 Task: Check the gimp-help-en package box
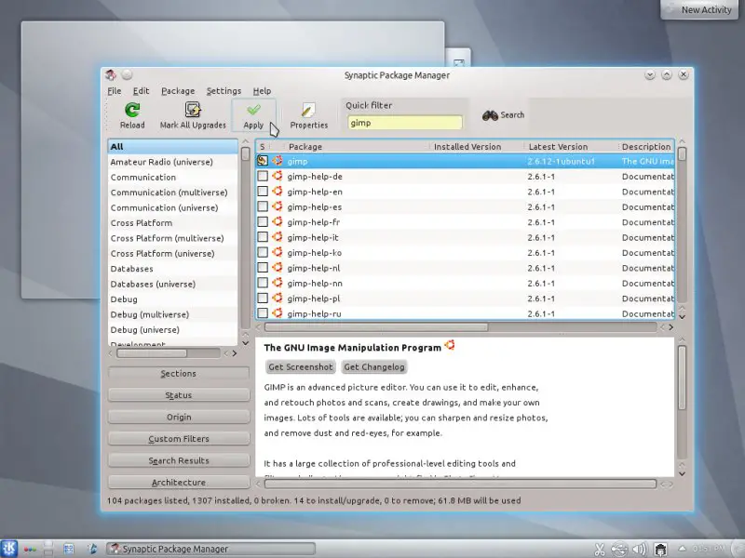point(263,192)
